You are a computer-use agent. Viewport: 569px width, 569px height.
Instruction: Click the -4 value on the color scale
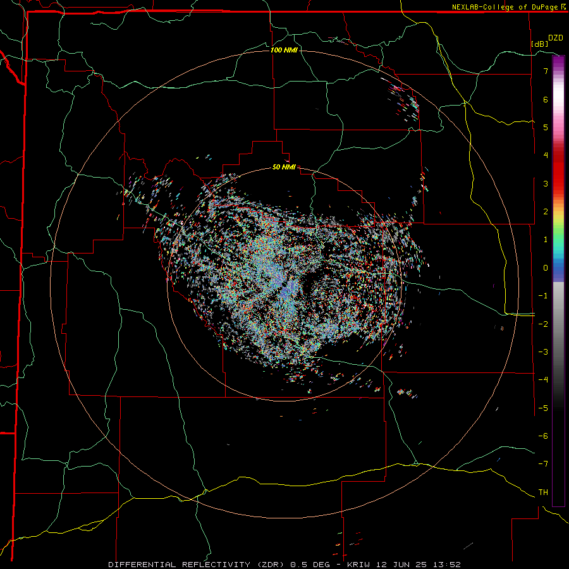pos(543,380)
